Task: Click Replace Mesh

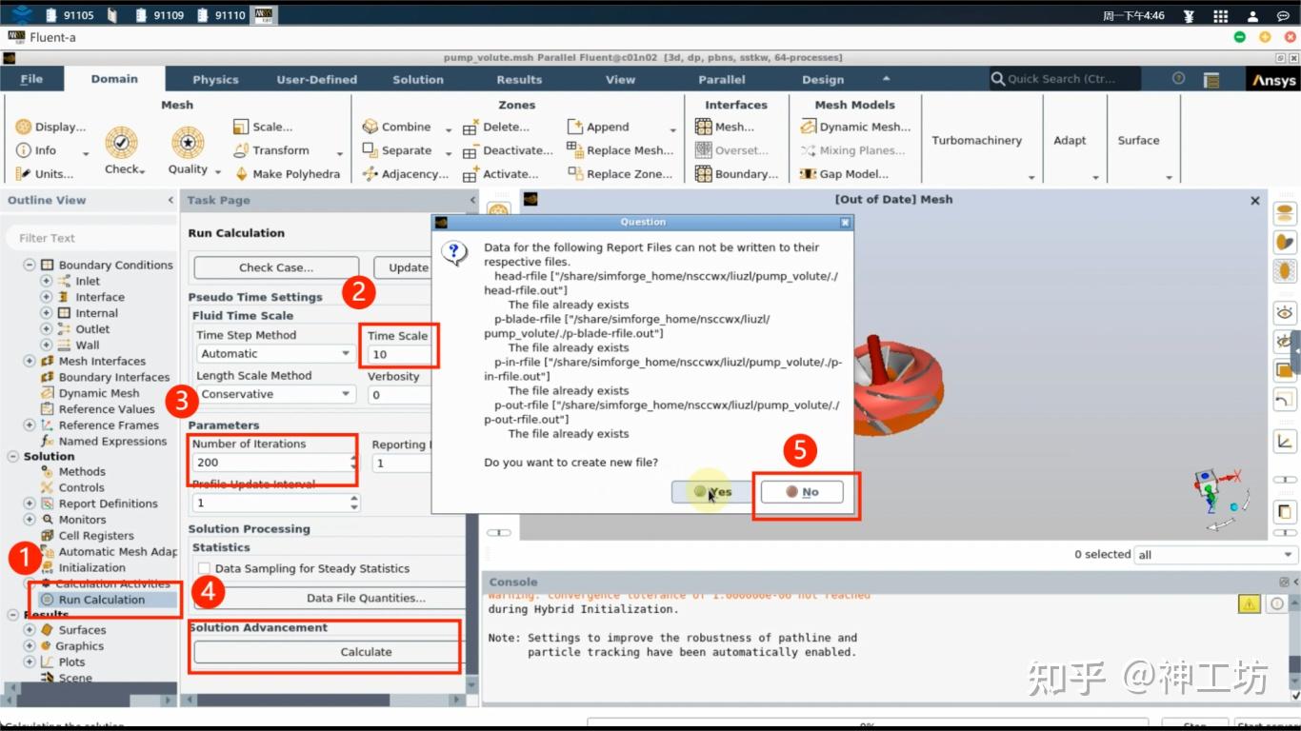Action: point(620,150)
